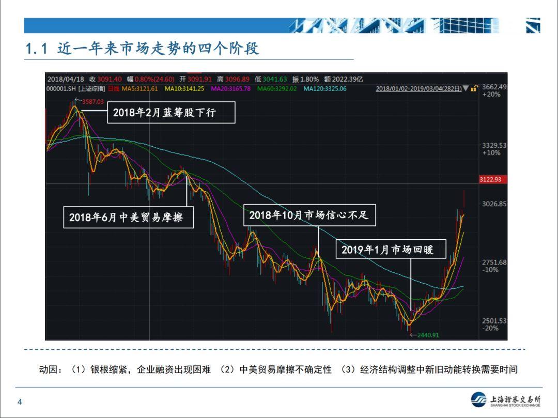Click the 2018/04/18 date readout

pyautogui.click(x=66, y=80)
